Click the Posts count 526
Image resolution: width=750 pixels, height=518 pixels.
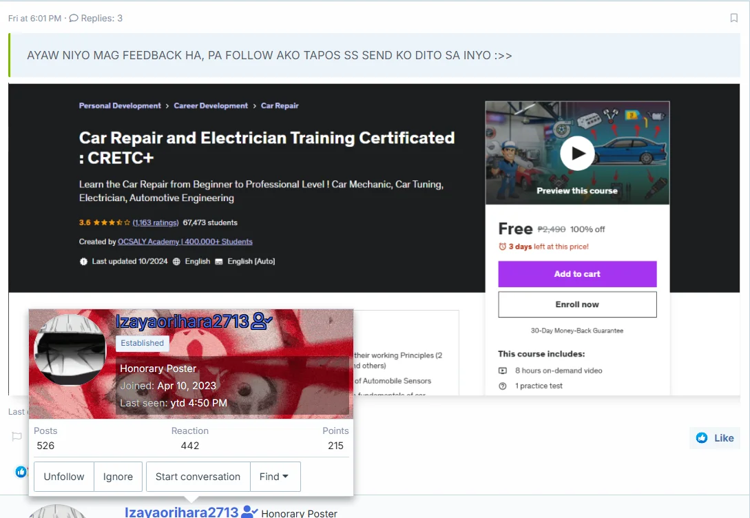pyautogui.click(x=45, y=445)
